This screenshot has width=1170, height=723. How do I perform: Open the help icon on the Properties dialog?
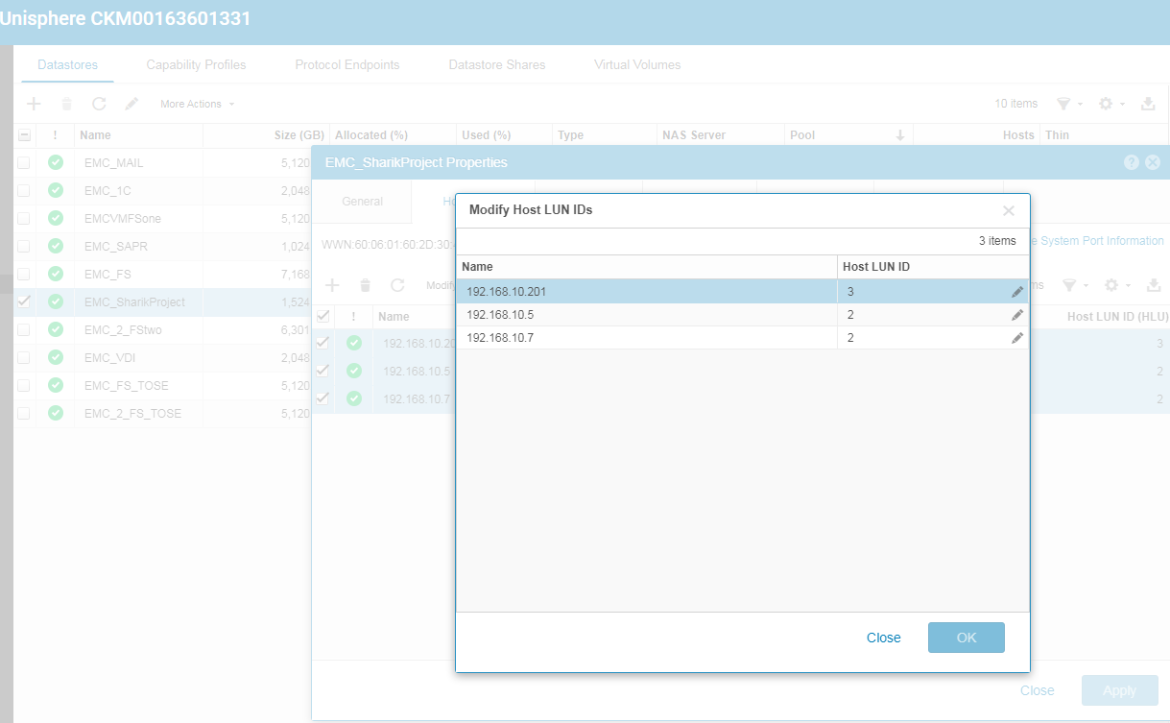pyautogui.click(x=1131, y=162)
